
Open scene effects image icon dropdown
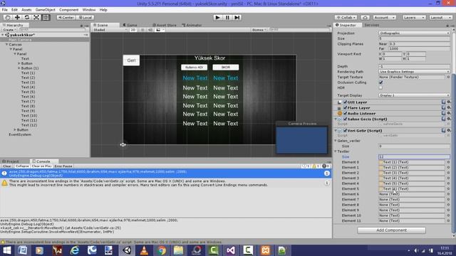tap(160, 30)
